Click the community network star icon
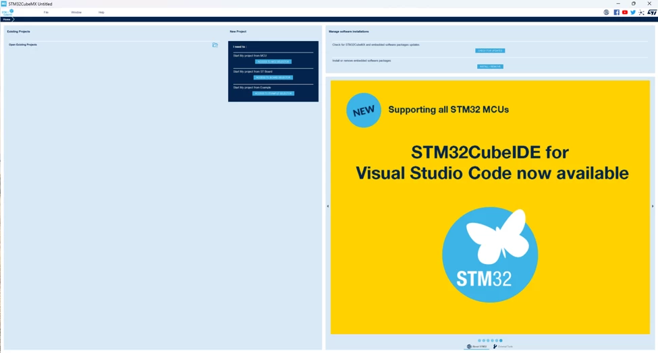Screen dimensions: 658x353 click(641, 13)
